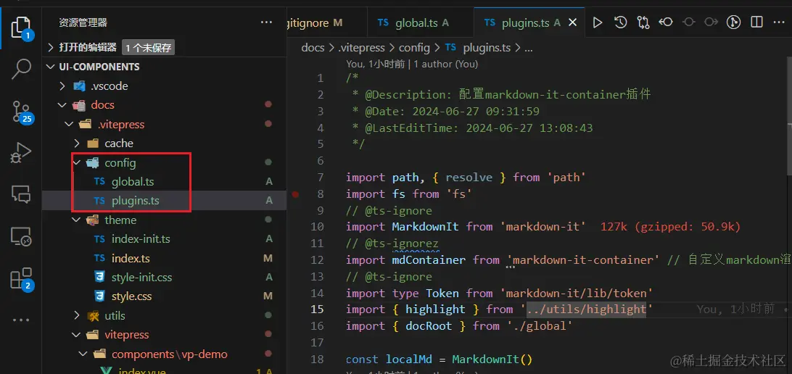Collapse the config folder
792x374 pixels.
click(76, 162)
